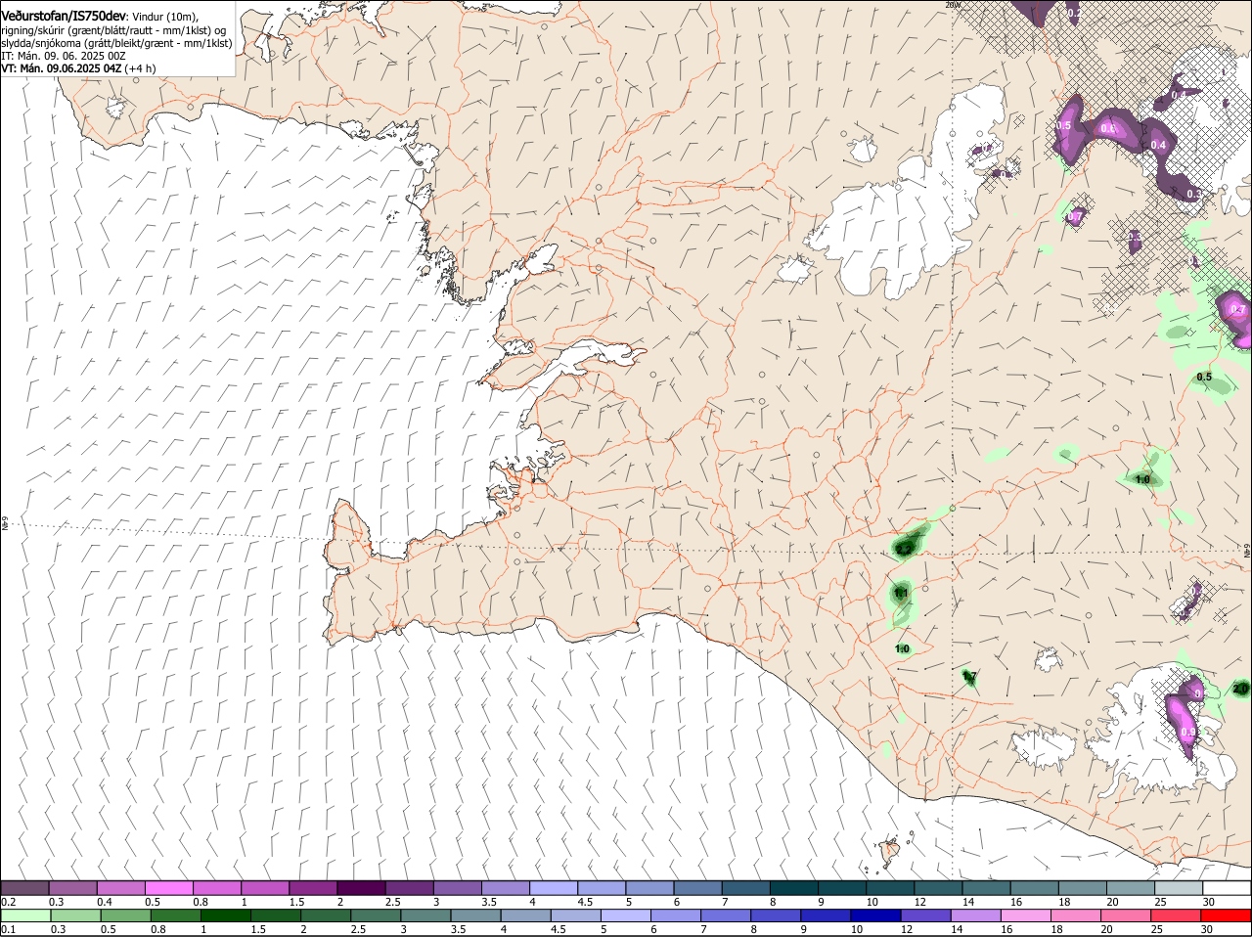Select the 10 deep blue swatch in the bottom legend row
Image resolution: width=1252 pixels, height=937 pixels.
coord(875,915)
